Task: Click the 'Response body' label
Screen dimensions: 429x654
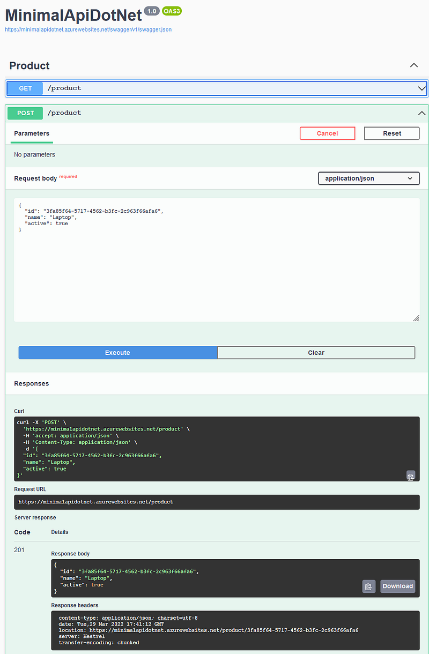Action: pyautogui.click(x=70, y=554)
